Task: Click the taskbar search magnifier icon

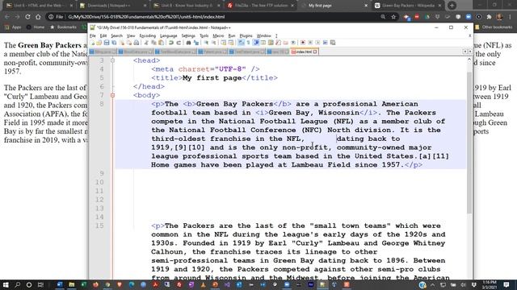Action: (18, 284)
